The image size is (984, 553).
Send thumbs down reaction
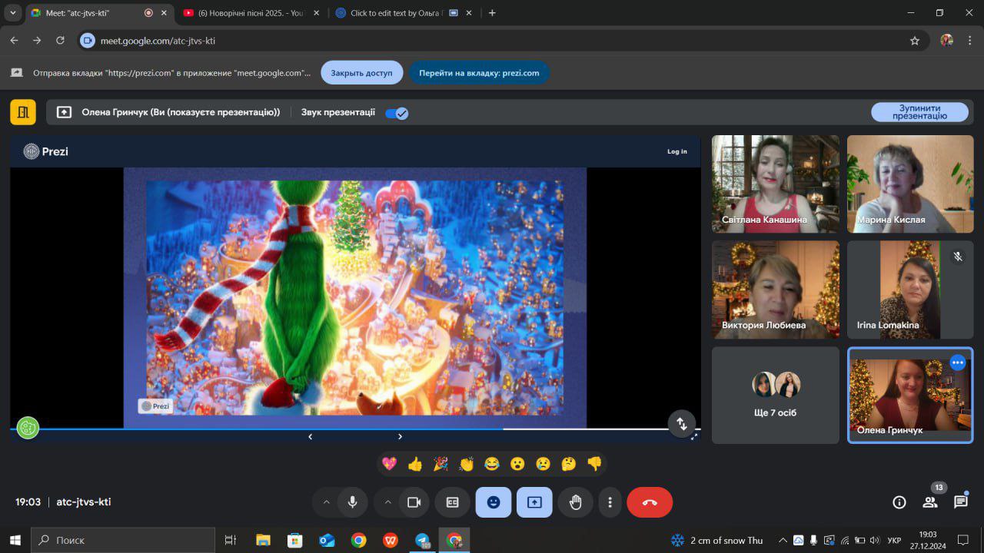(594, 464)
